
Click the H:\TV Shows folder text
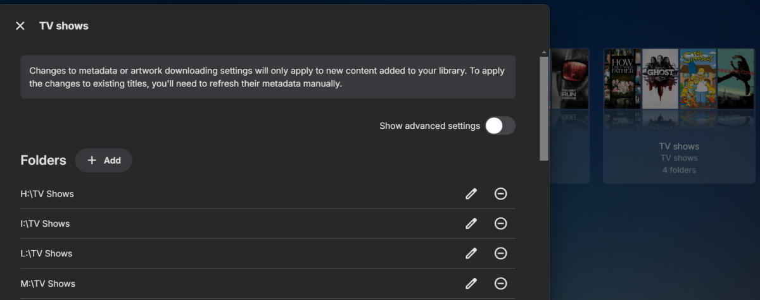(x=47, y=194)
